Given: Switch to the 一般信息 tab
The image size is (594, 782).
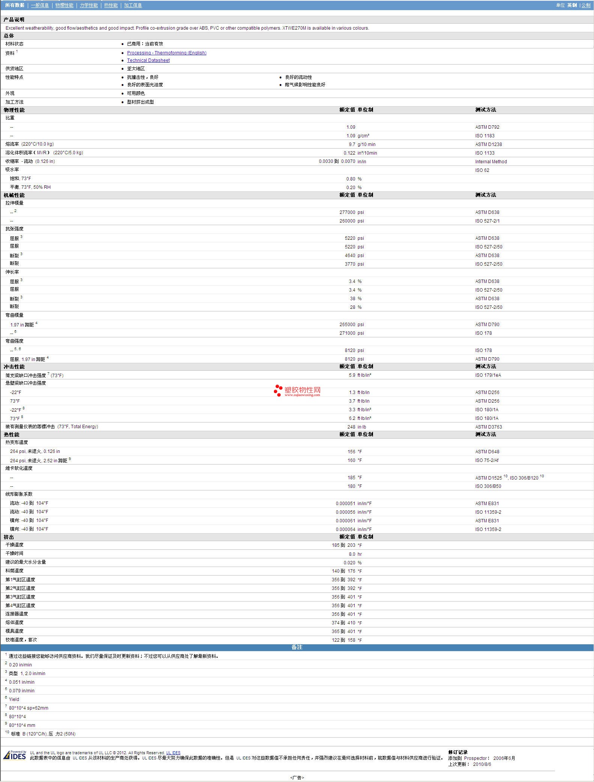Looking at the screenshot, I should (x=40, y=5).
